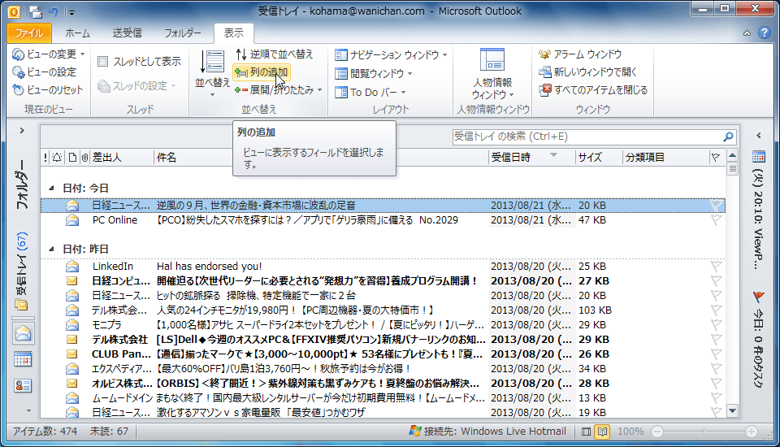Open 展開/折りたたみ dropdown

(279, 90)
